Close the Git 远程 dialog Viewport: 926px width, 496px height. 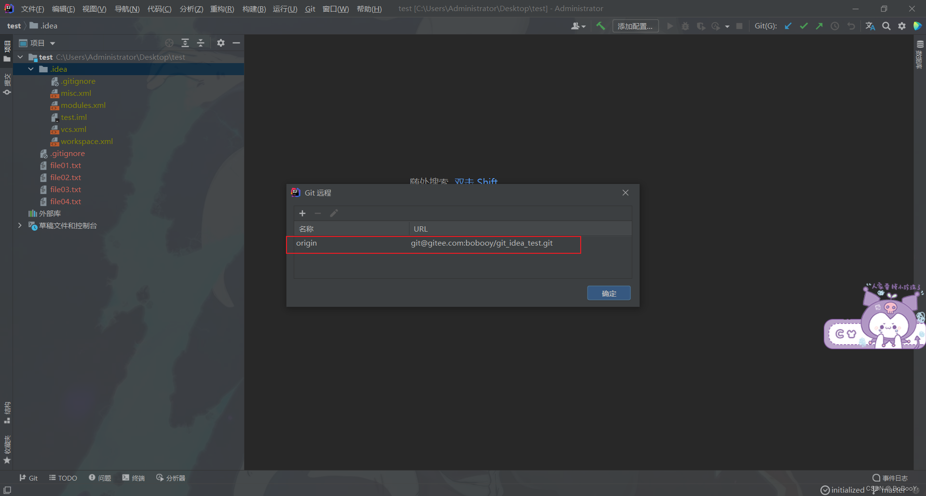[x=626, y=193]
